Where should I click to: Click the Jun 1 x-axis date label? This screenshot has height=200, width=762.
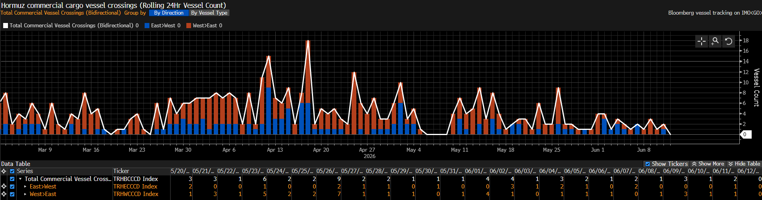(x=598, y=150)
